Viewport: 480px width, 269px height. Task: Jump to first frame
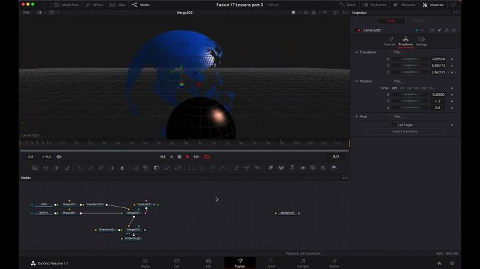click(162, 157)
